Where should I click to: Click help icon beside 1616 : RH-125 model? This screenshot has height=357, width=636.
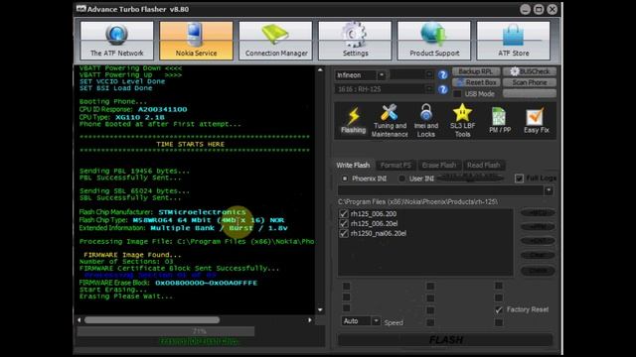(443, 89)
